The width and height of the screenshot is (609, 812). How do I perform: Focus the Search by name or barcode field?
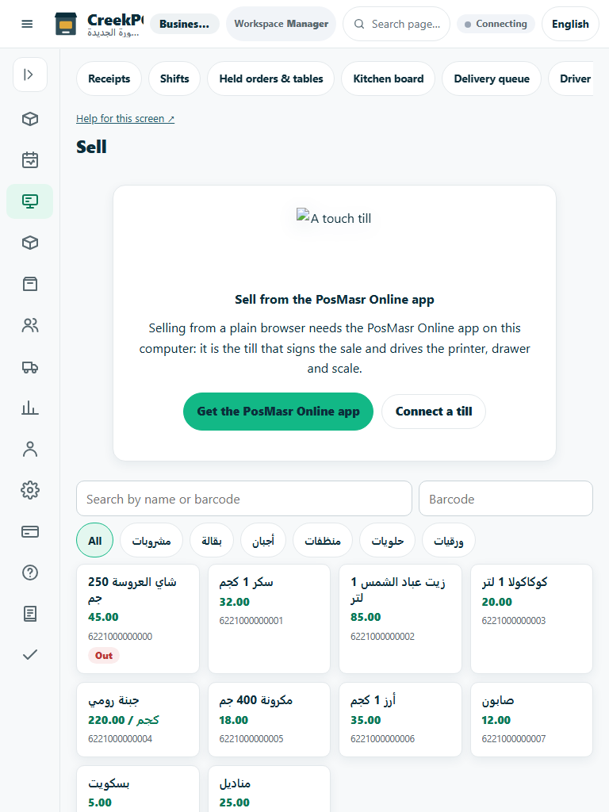point(244,499)
